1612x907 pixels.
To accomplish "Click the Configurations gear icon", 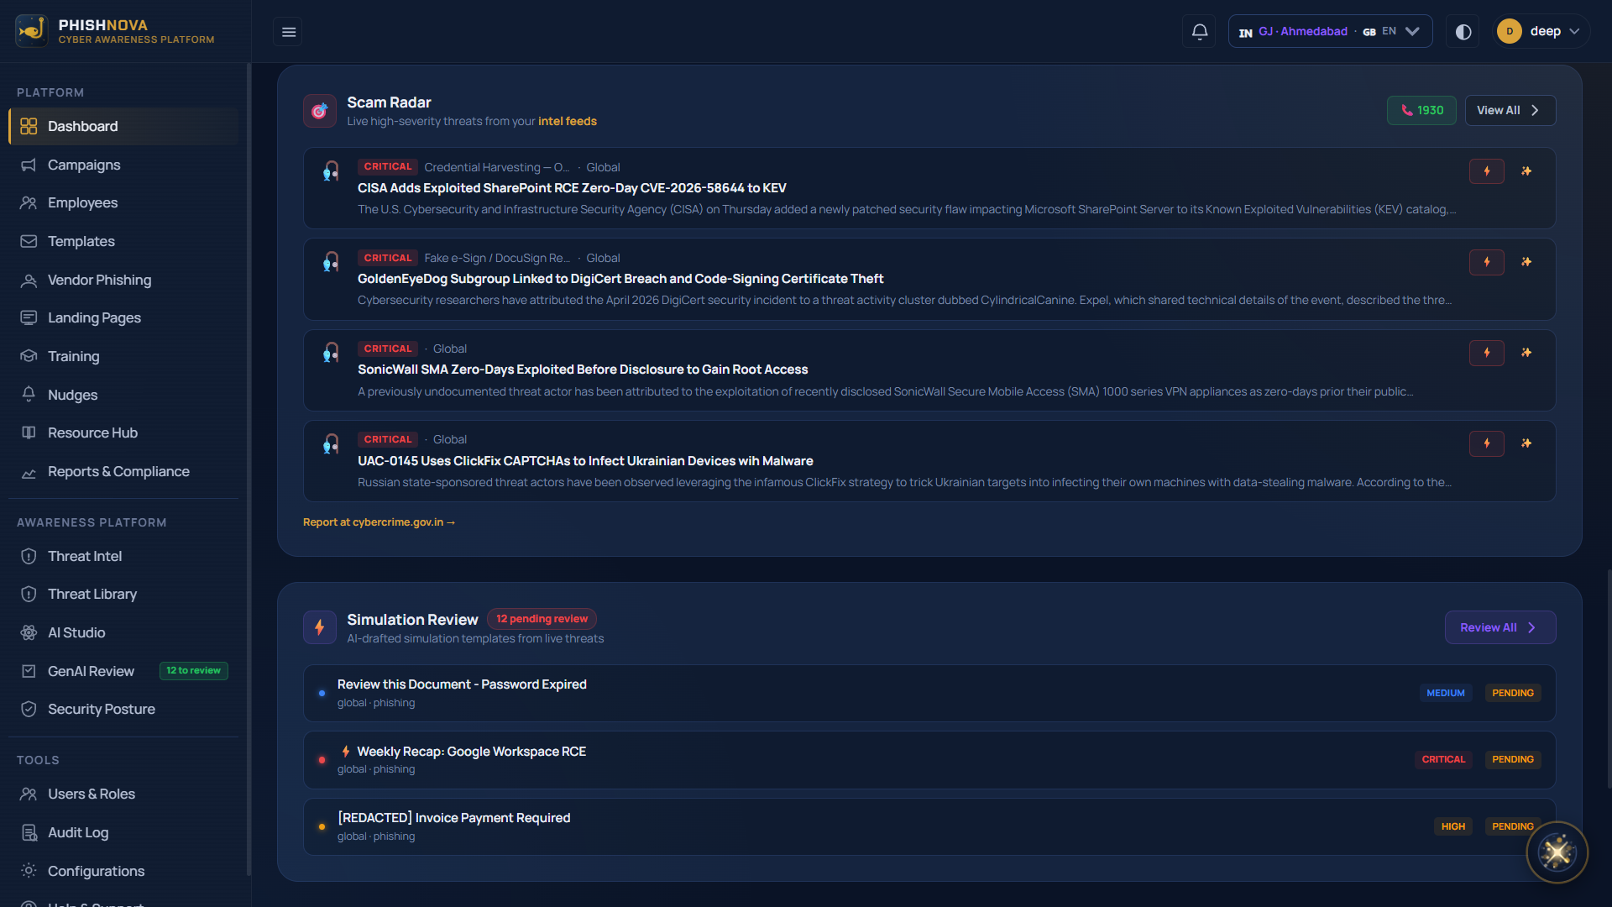I will [x=29, y=871].
